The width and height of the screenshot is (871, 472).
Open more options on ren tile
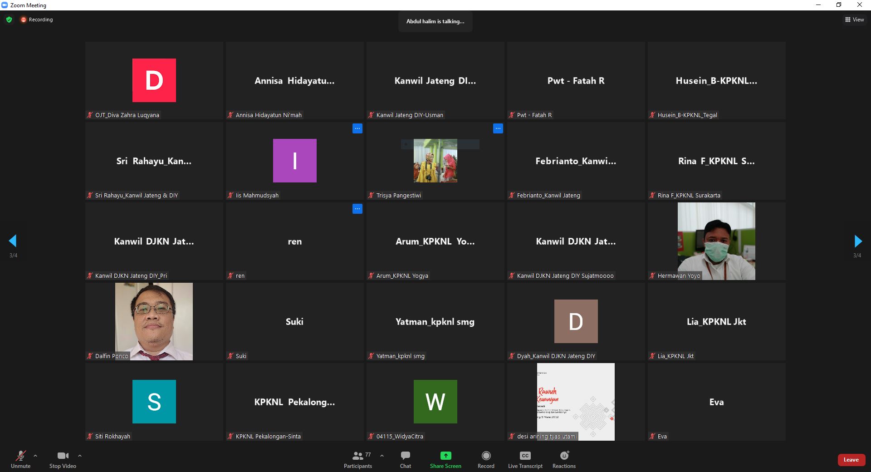pos(357,209)
